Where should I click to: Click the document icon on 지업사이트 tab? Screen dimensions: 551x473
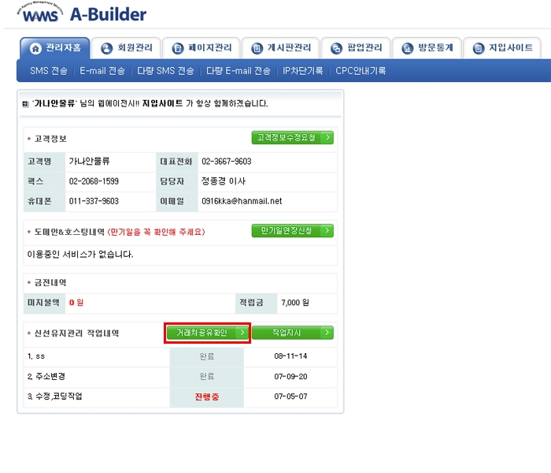coord(479,49)
